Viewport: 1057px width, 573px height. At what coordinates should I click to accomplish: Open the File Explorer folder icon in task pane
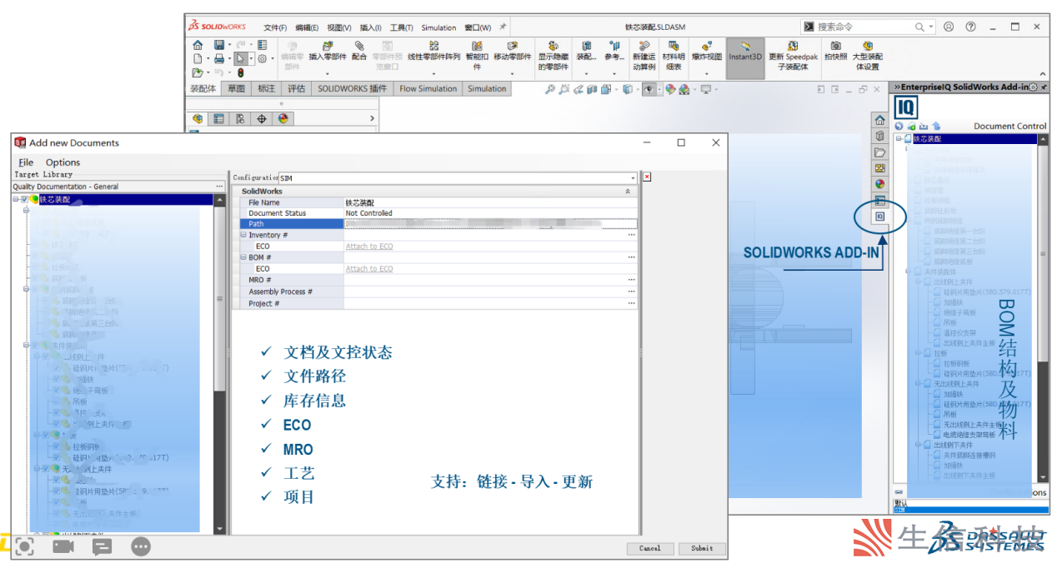[x=879, y=152]
